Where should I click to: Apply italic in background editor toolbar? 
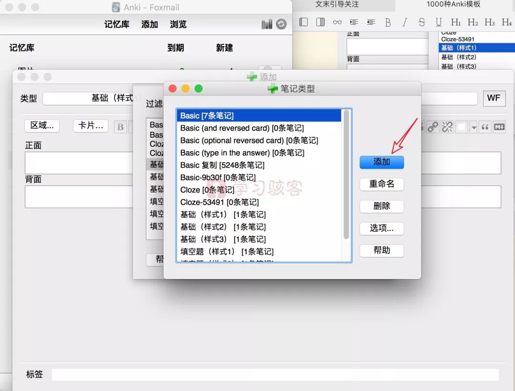tap(405, 22)
